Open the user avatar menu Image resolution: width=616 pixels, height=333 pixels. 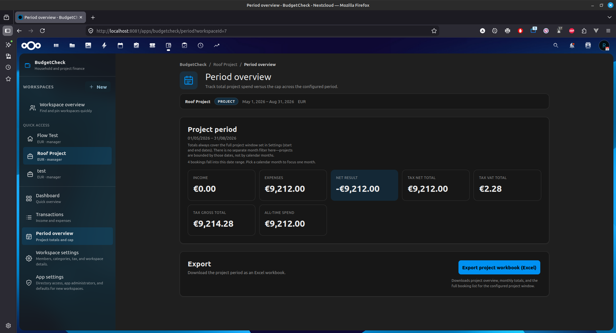click(604, 45)
